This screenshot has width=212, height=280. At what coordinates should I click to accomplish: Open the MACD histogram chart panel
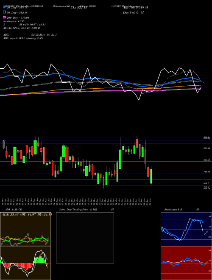click(25, 263)
